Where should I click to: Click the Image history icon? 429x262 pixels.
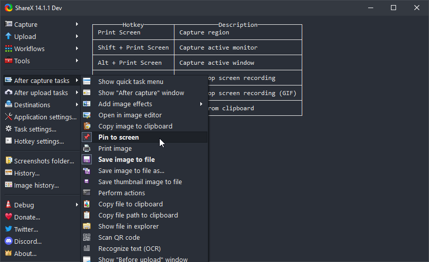tap(9, 185)
